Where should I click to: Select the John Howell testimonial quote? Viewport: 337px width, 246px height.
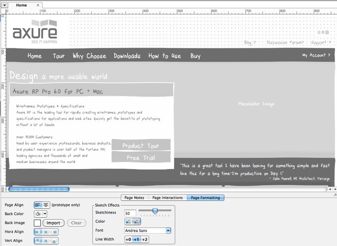click(255, 171)
